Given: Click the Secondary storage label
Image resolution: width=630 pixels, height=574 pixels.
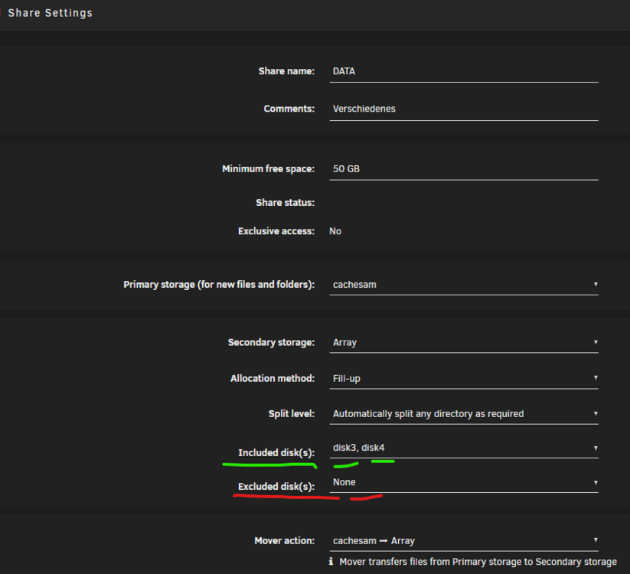Looking at the screenshot, I should click(x=271, y=343).
